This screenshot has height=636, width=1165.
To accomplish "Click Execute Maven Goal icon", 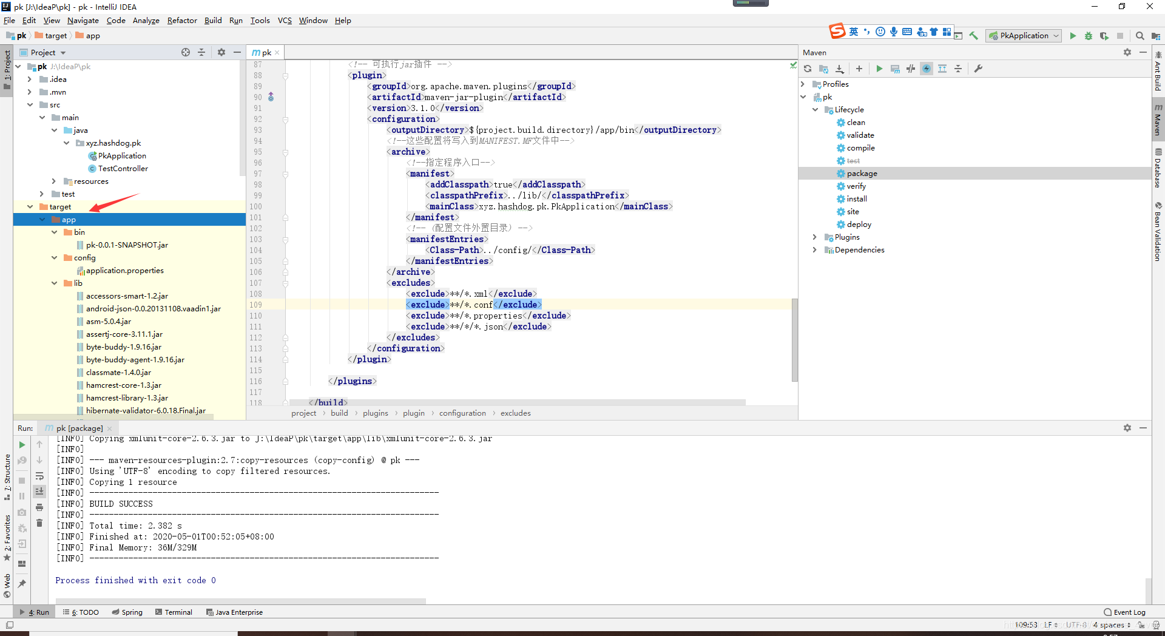I will 895,69.
